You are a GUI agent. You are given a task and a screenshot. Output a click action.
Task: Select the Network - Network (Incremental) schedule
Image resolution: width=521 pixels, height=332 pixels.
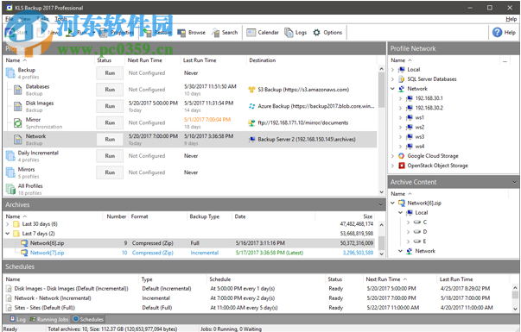point(256,298)
